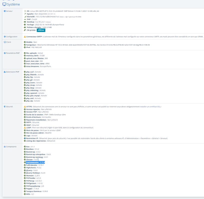
Task: Click the Fichiers chargés disk icon
Action: click(25, 27)
